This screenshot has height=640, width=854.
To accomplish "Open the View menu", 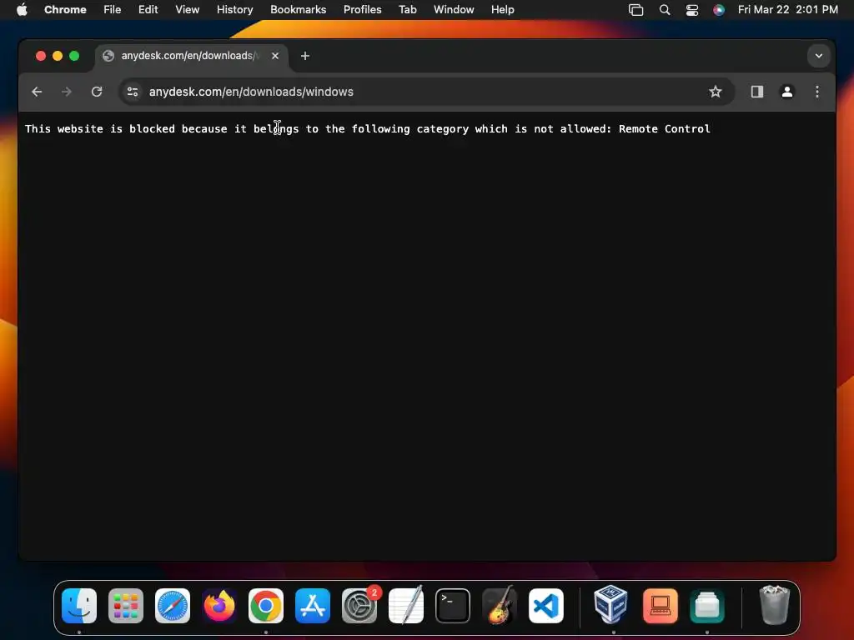I will point(187,10).
